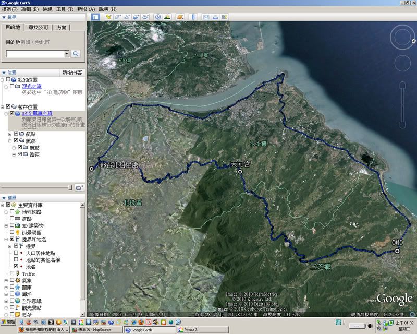Select the Add Path tool

point(127,17)
